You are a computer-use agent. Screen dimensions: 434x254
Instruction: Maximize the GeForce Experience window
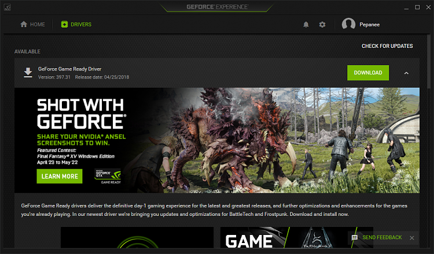pos(417,7)
